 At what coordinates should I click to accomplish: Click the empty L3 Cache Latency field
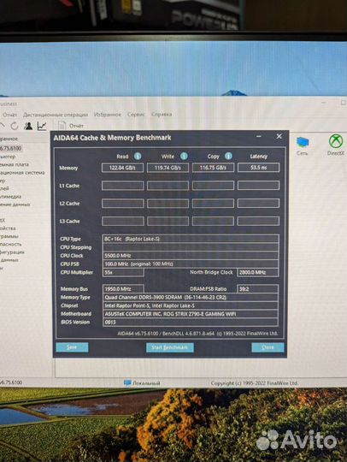258,221
